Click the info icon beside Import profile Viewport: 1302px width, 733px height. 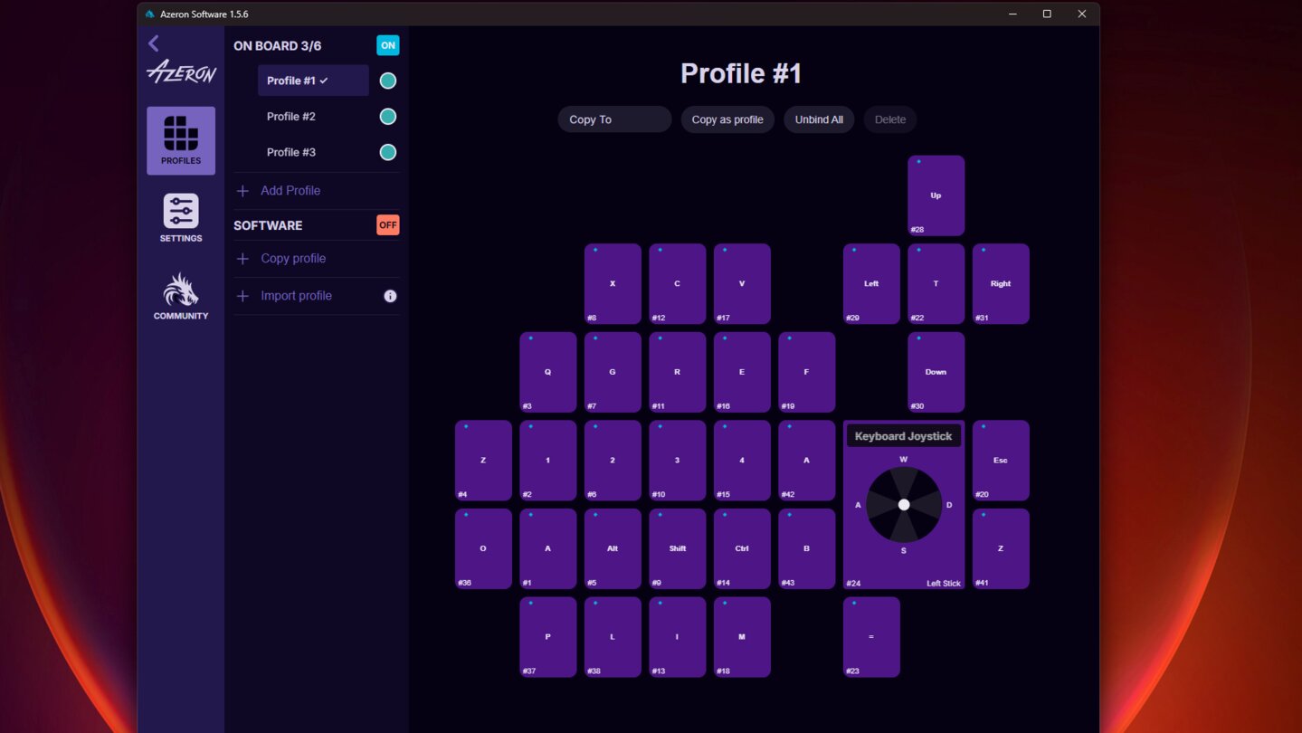[390, 296]
